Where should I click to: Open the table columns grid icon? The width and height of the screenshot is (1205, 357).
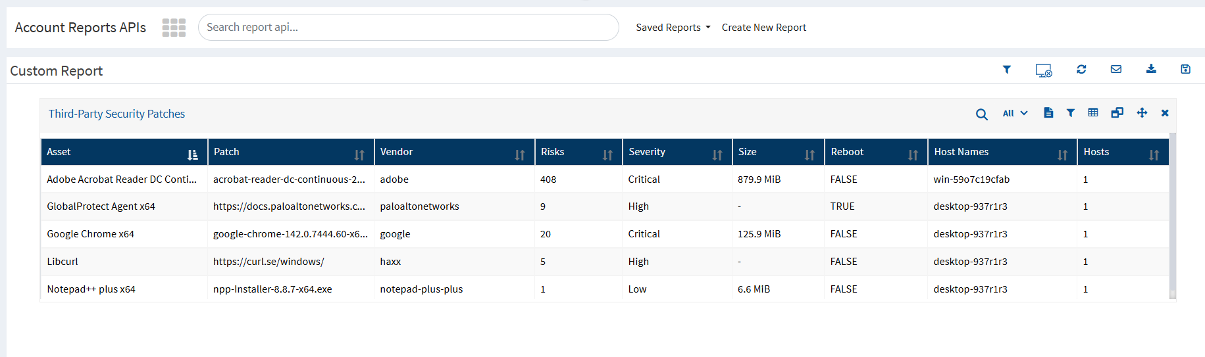pyautogui.click(x=1093, y=113)
